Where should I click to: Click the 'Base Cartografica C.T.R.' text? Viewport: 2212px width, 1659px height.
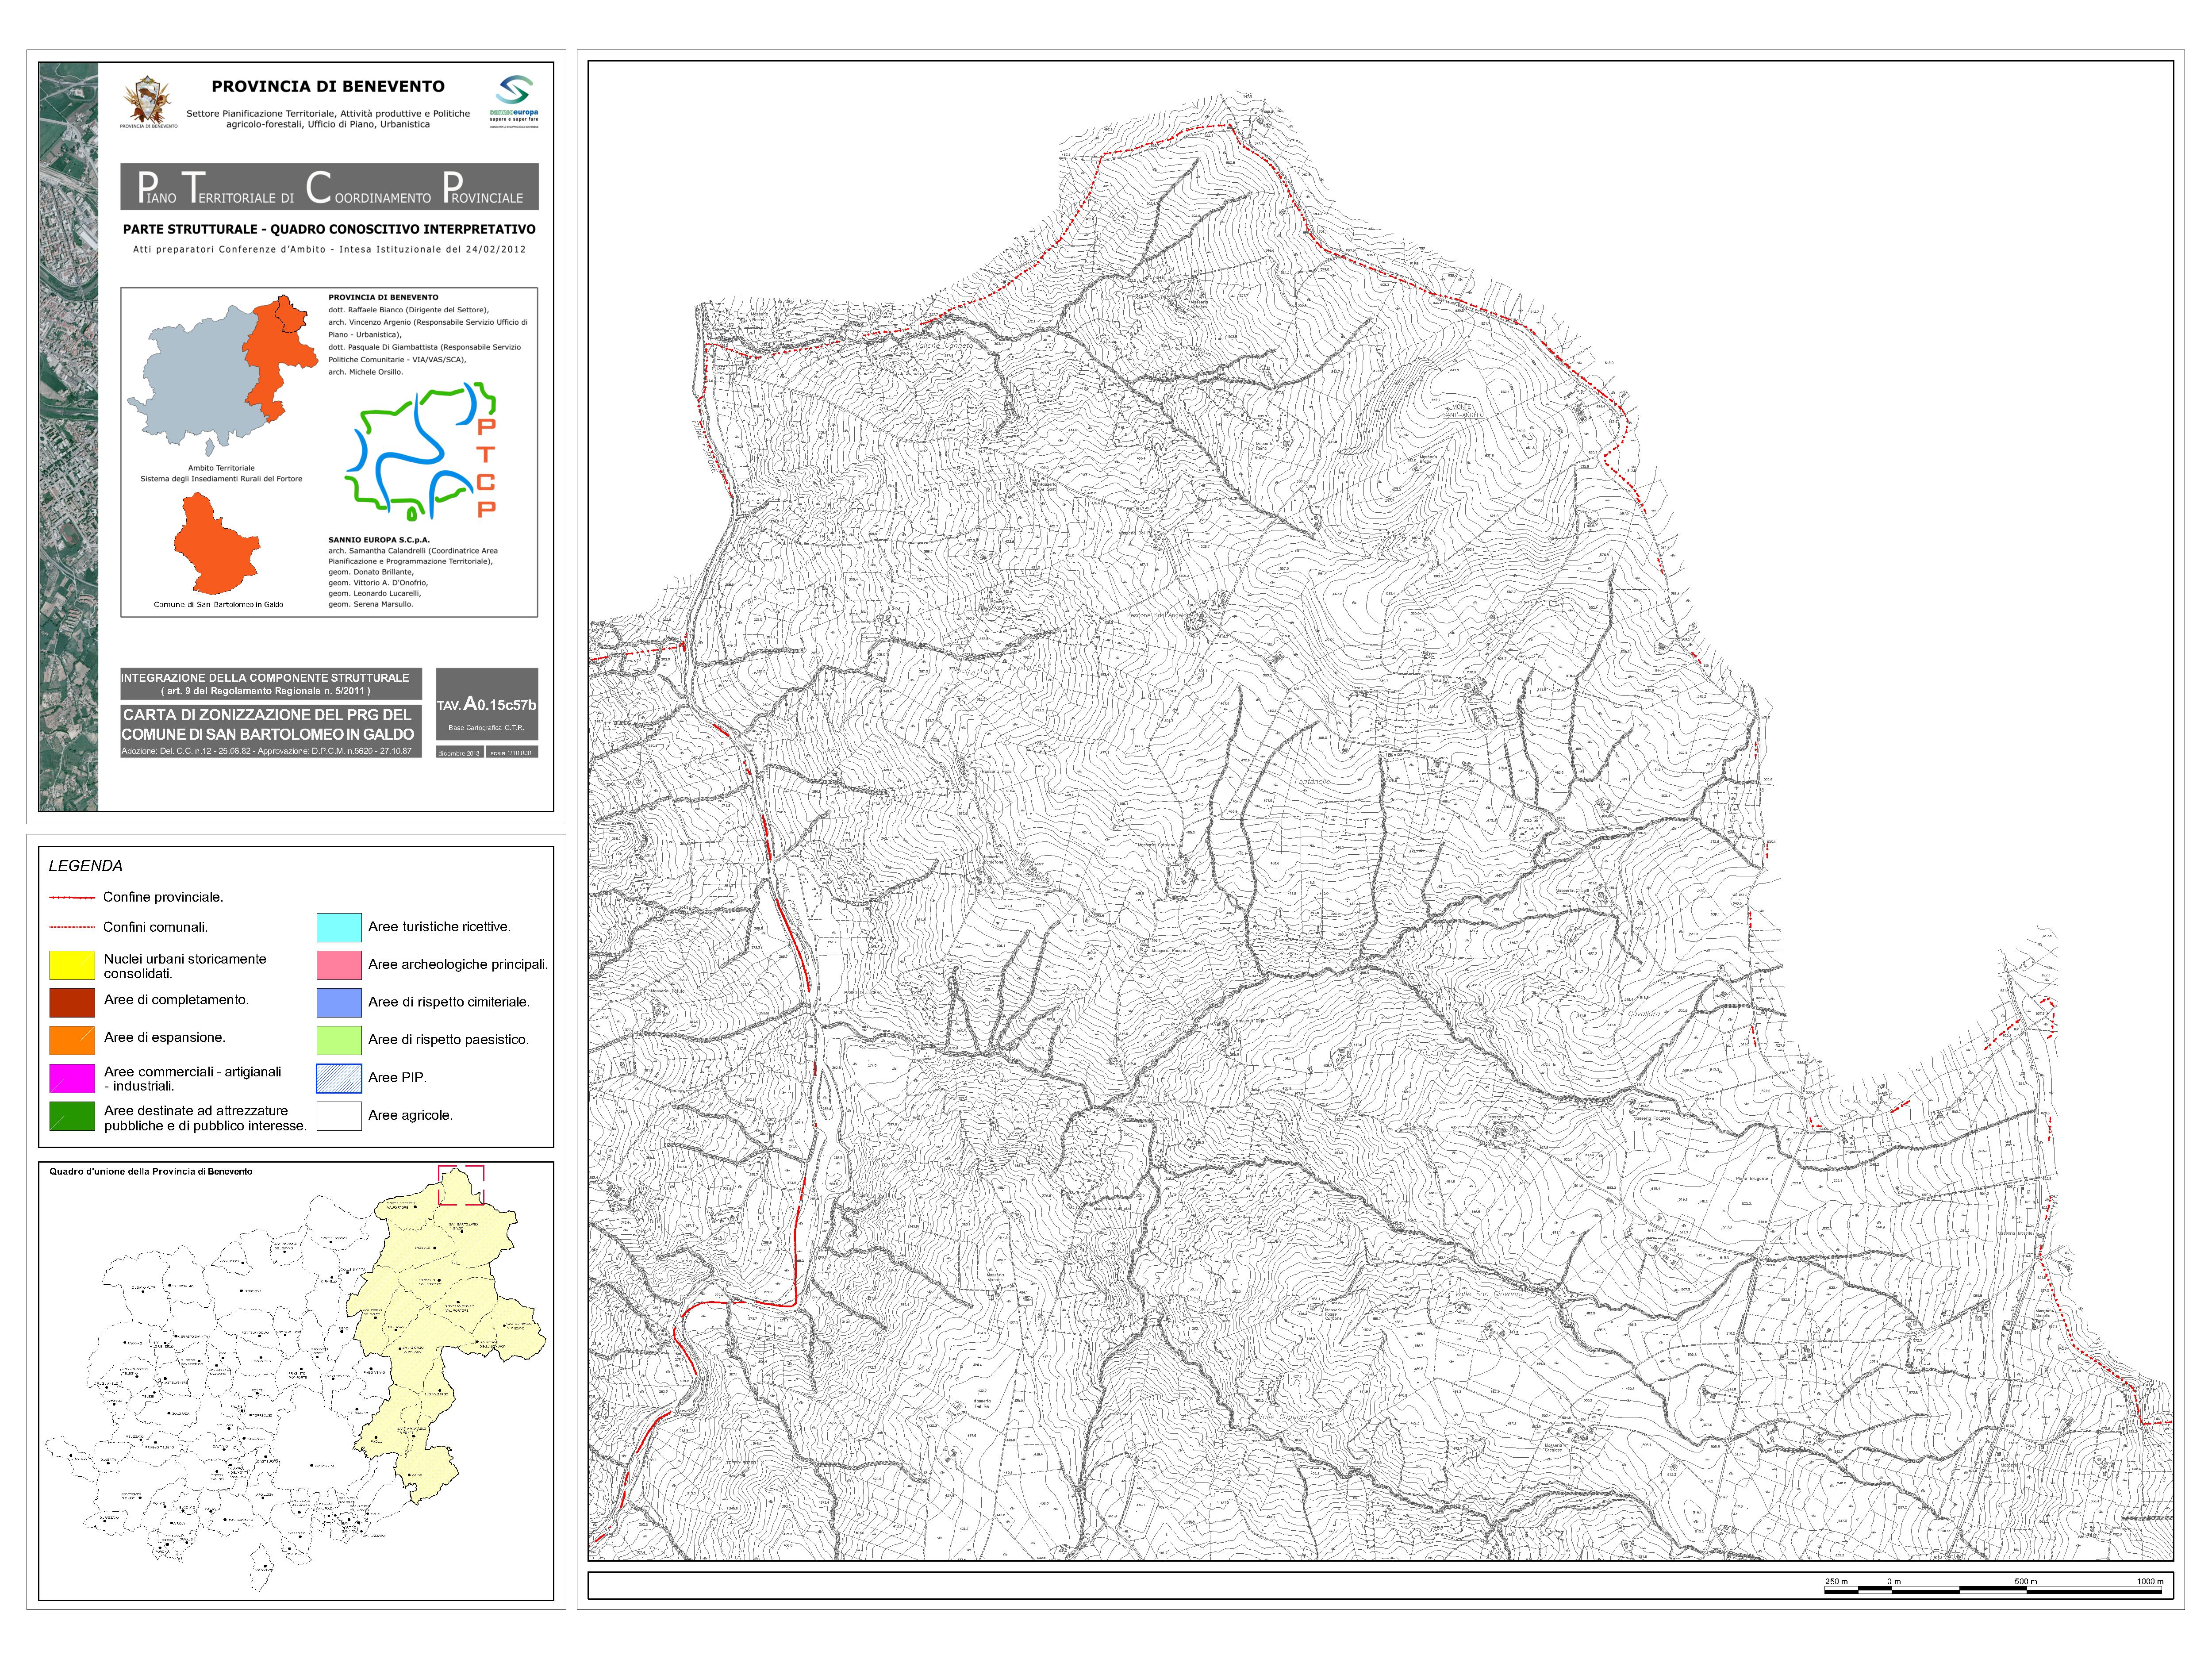pos(487,728)
